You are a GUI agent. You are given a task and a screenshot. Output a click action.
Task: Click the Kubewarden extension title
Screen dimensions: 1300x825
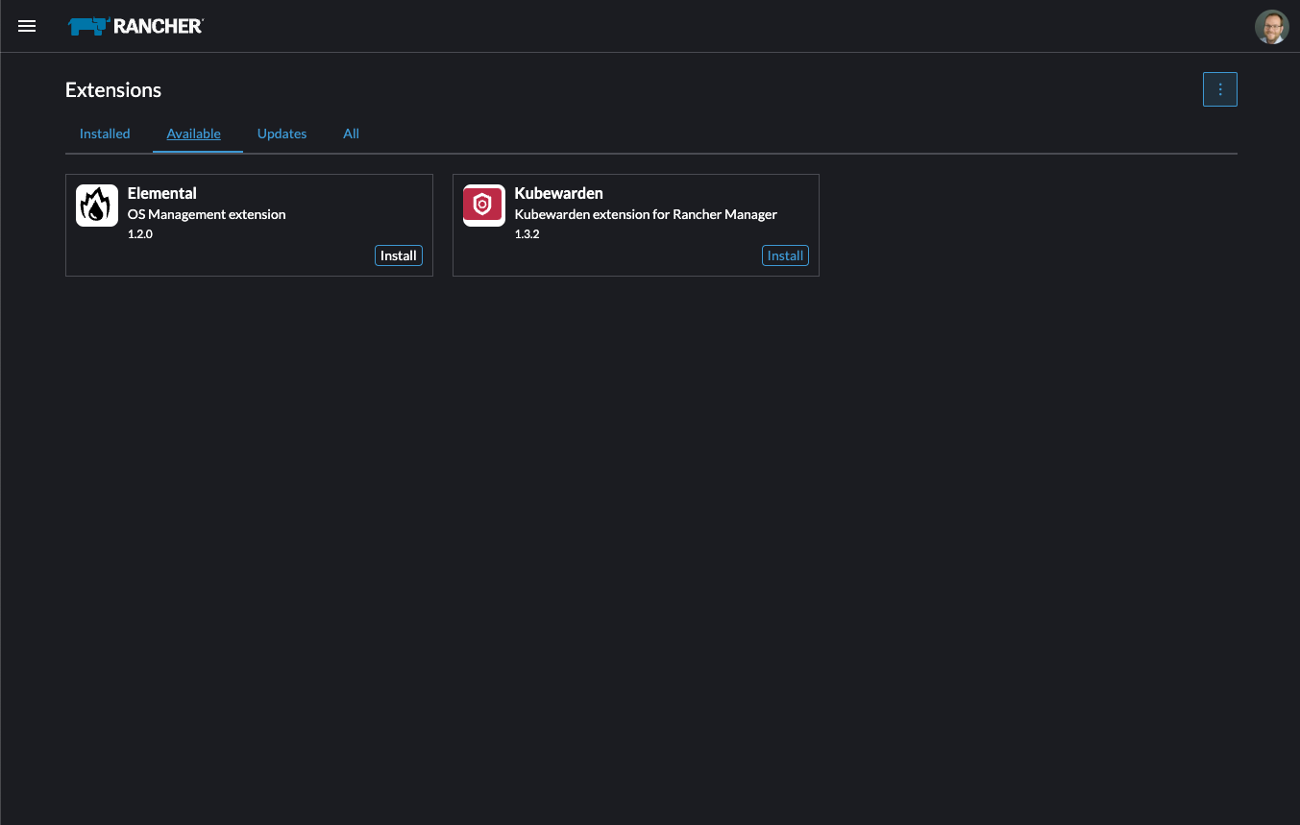(x=558, y=193)
